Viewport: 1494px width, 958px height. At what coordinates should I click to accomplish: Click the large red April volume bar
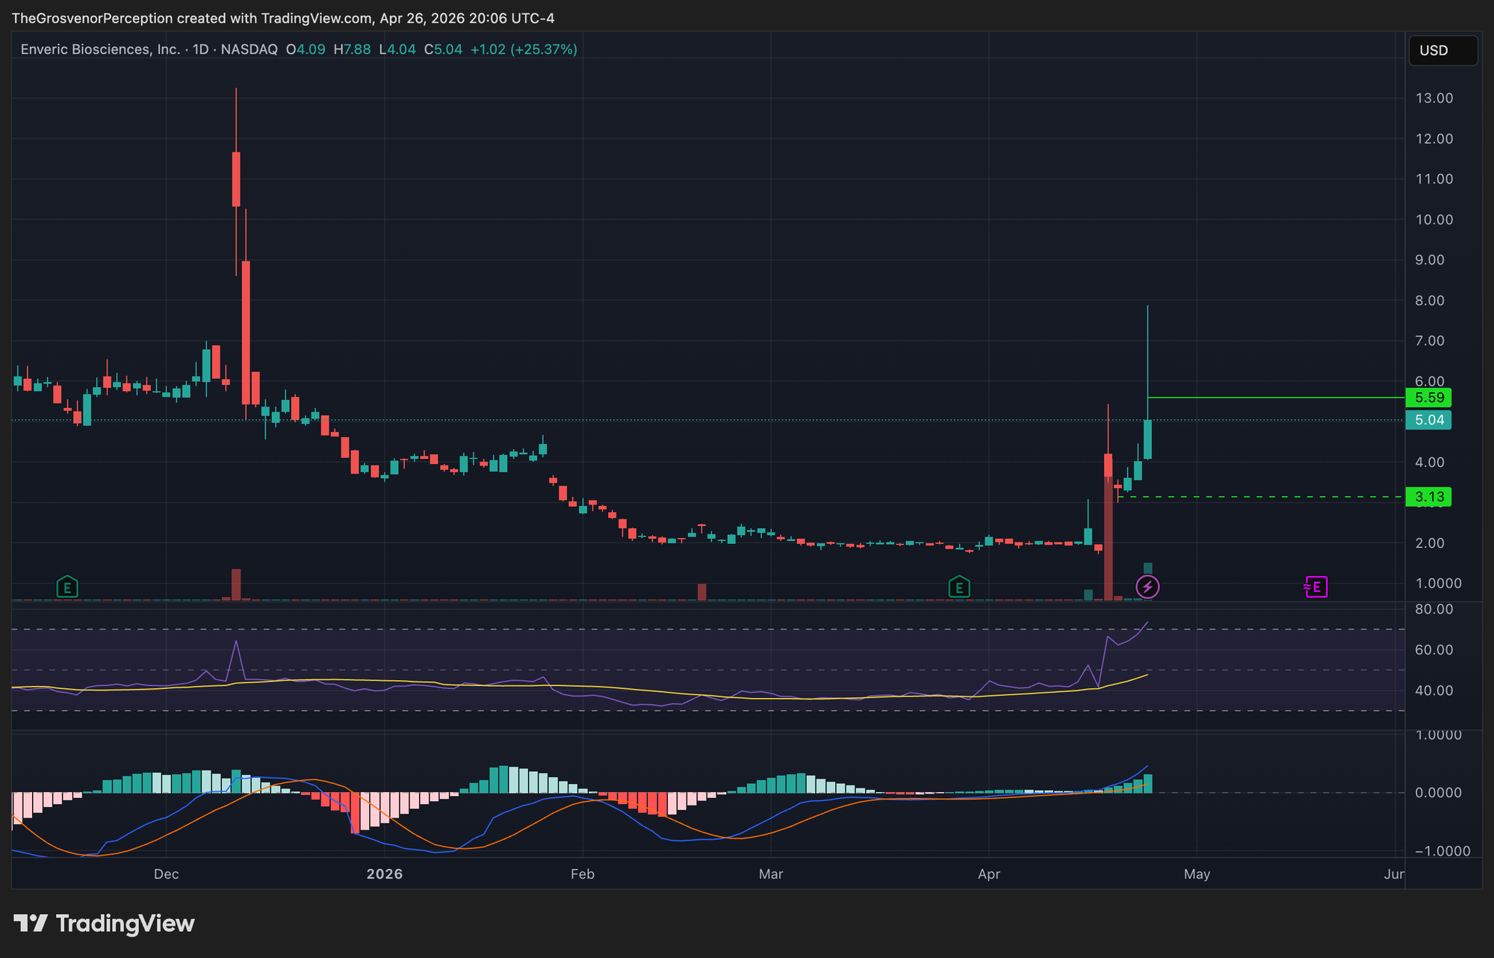point(1108,538)
